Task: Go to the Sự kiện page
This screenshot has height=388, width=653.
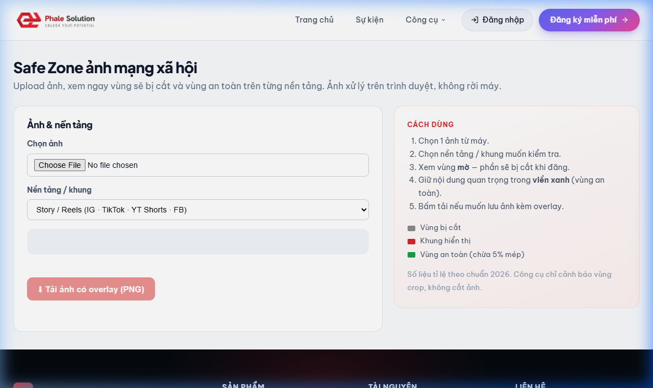Action: point(370,20)
